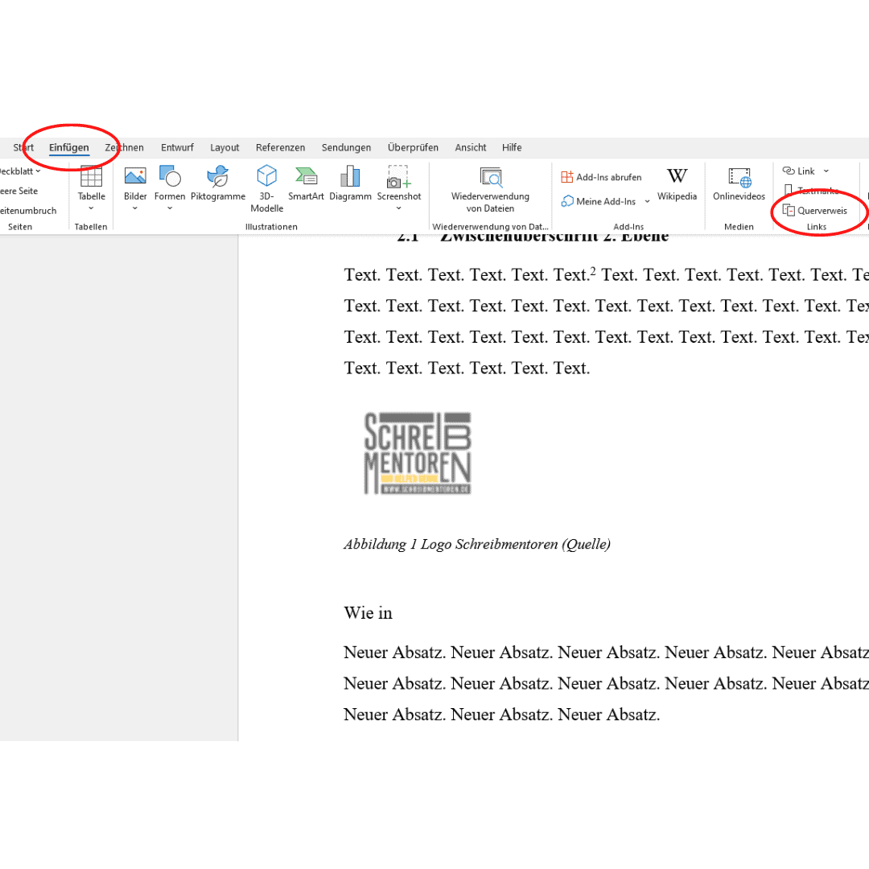Screen dimensions: 869x869
Task: Click the Piktogramme icon
Action: 218,176
